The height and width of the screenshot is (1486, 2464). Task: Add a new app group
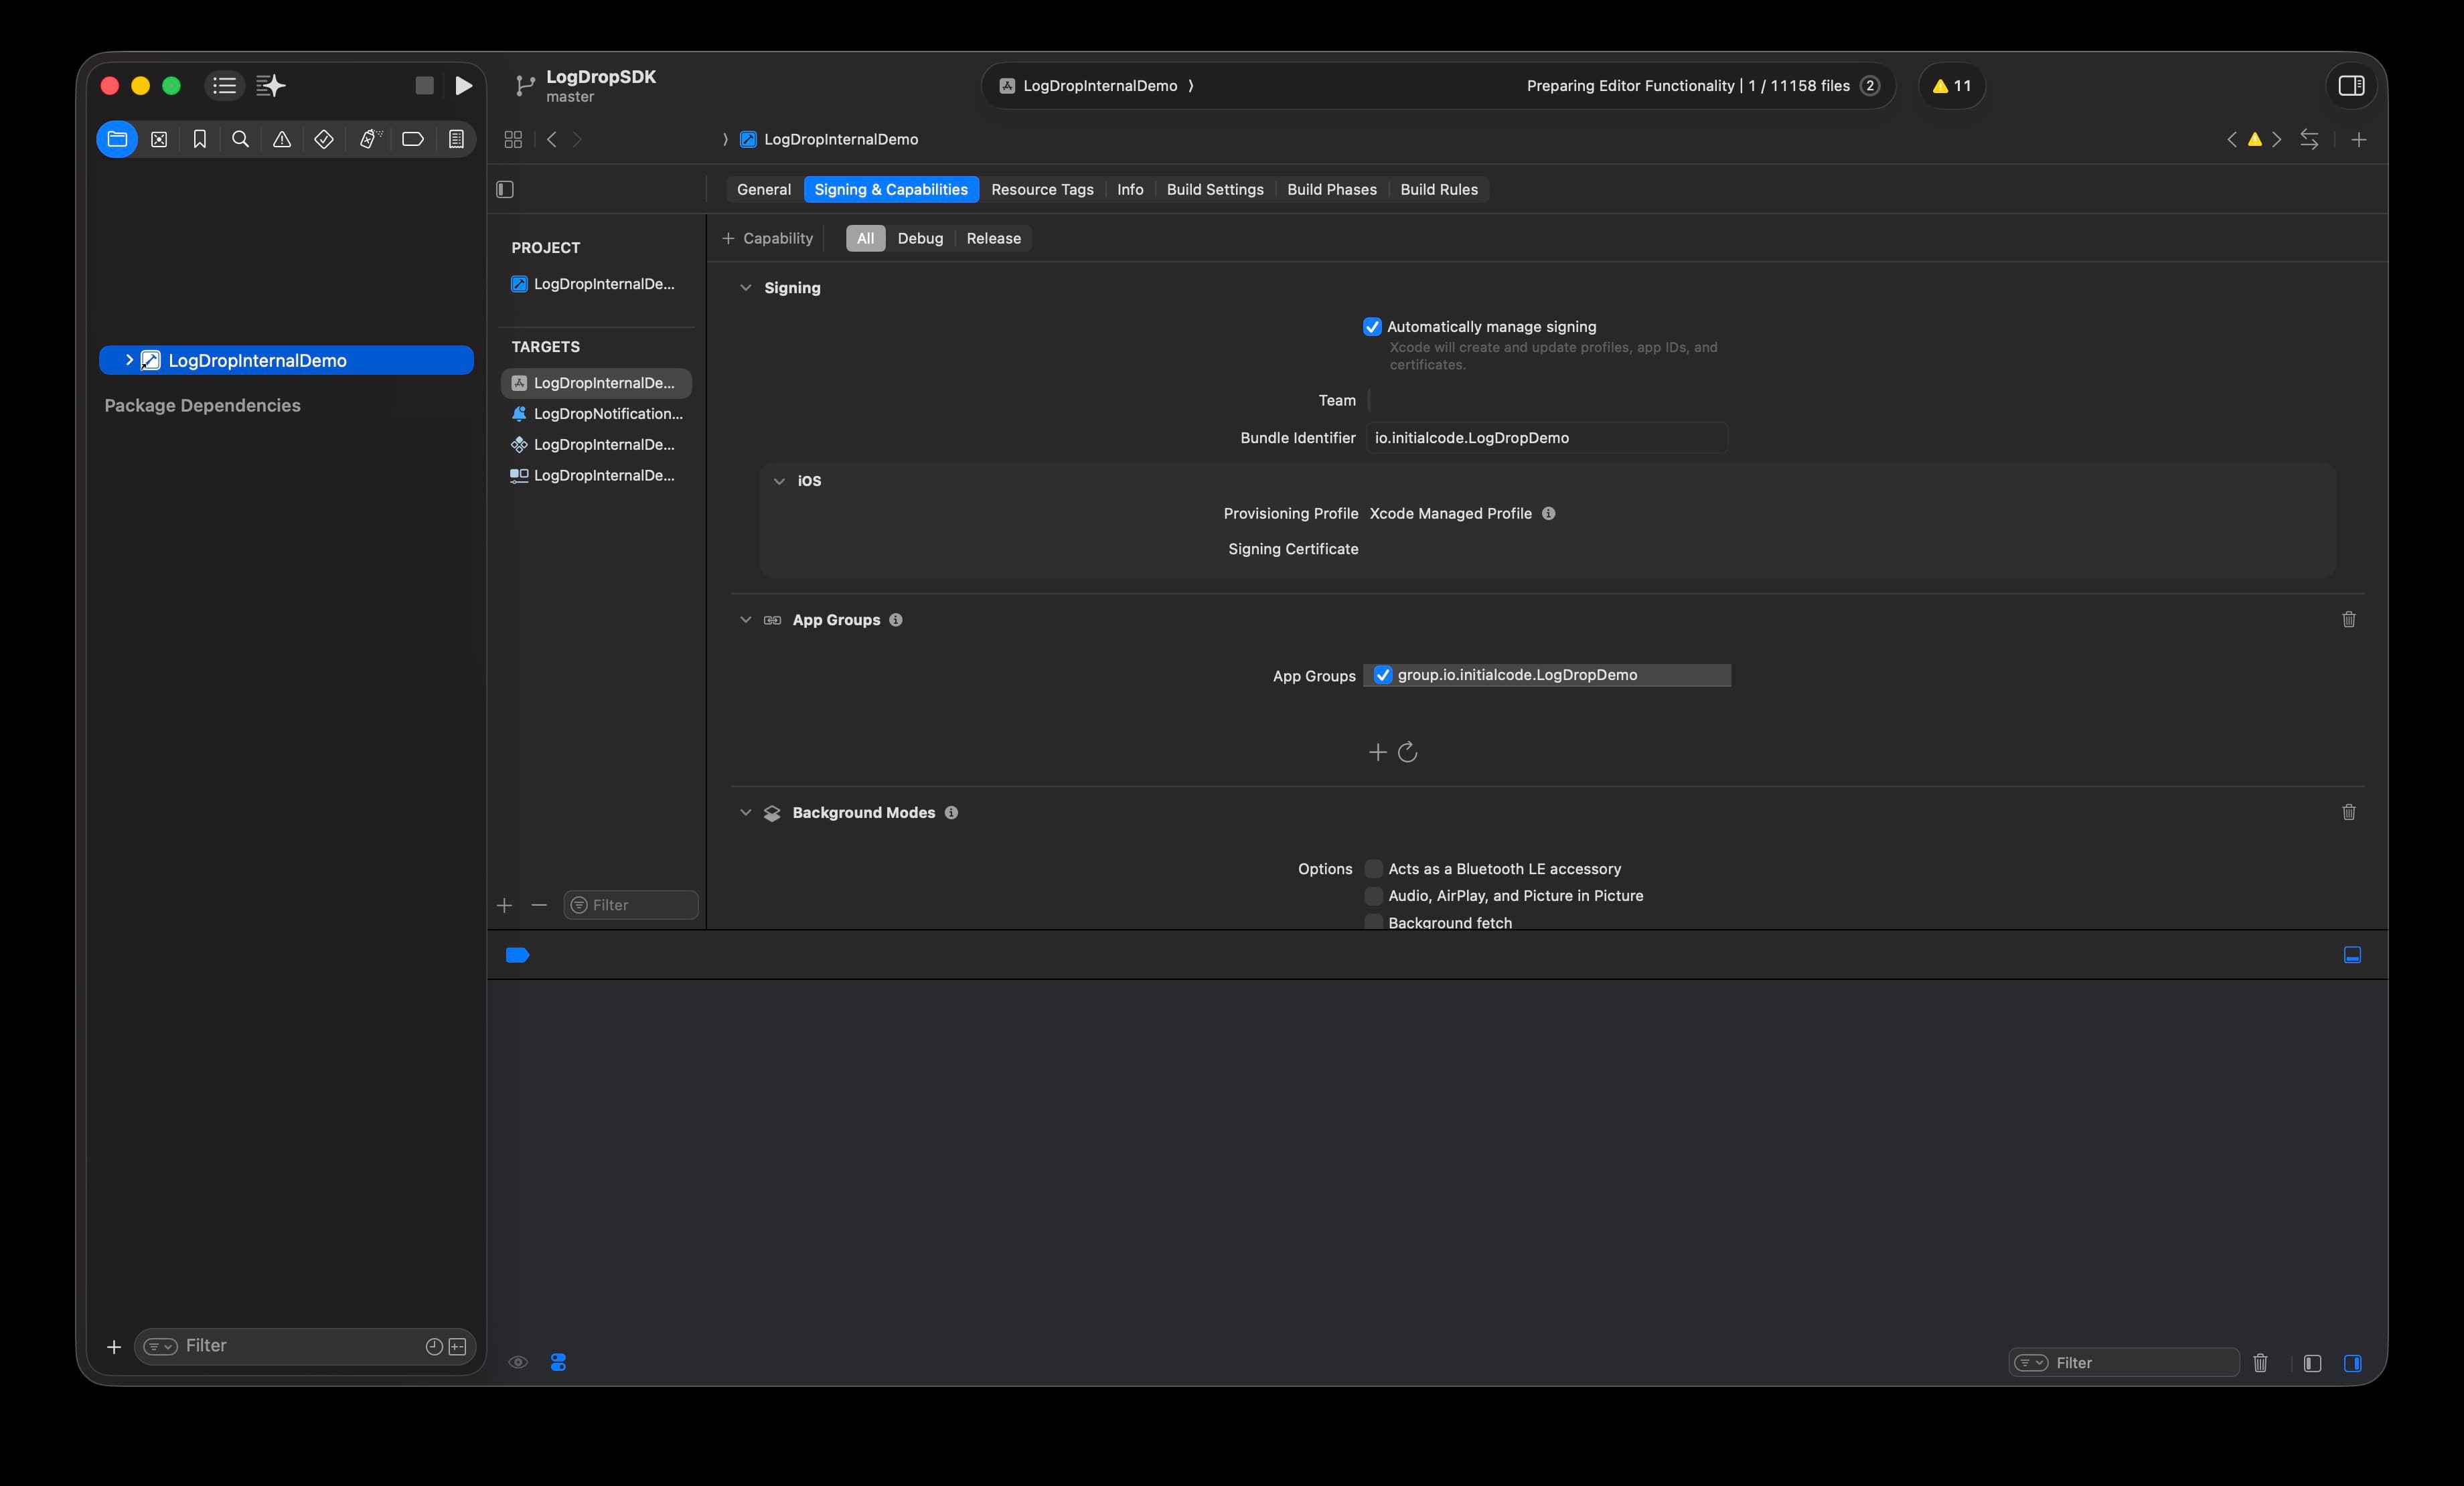[1377, 752]
